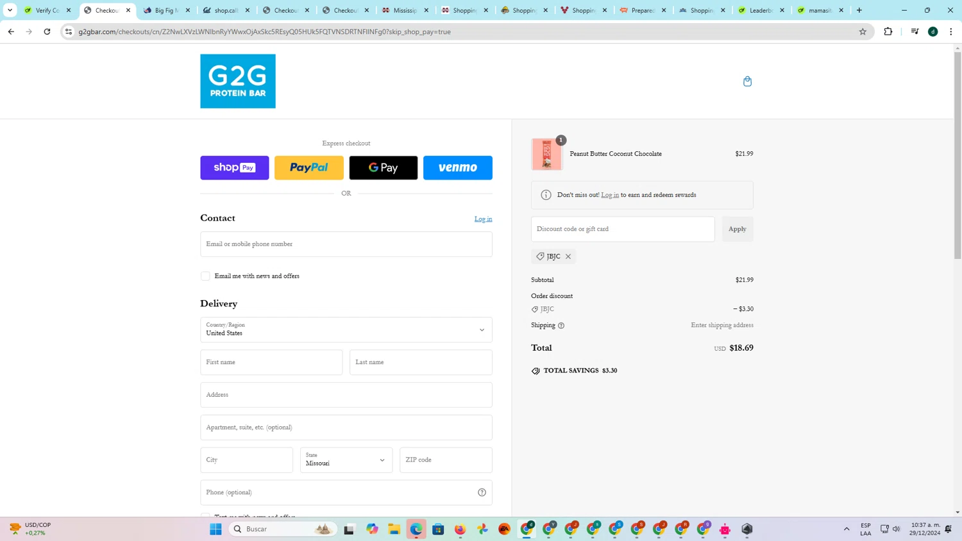Pay with Venmo

coord(458,168)
